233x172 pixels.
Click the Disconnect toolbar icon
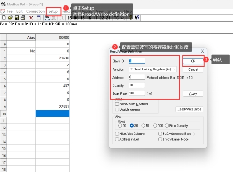click(54, 18)
